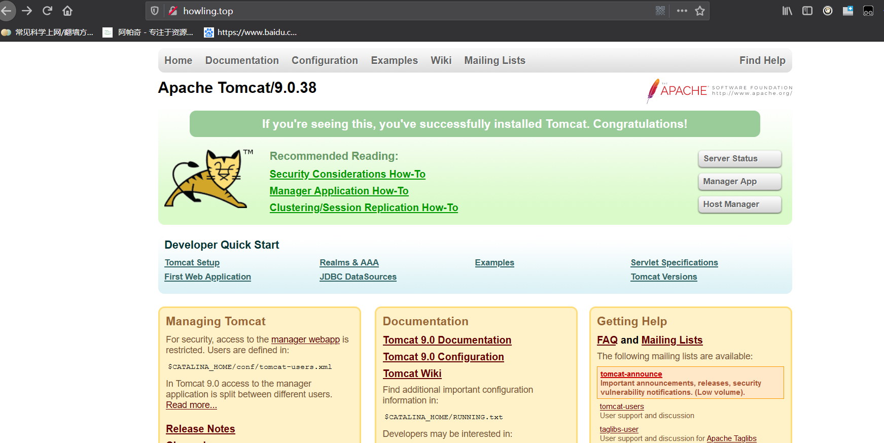The height and width of the screenshot is (443, 884).
Task: Open Clustering/Session Replication How-To link
Action: pos(364,208)
